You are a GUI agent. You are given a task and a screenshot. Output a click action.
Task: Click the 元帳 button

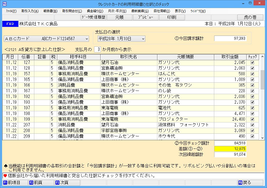(x=119, y=17)
